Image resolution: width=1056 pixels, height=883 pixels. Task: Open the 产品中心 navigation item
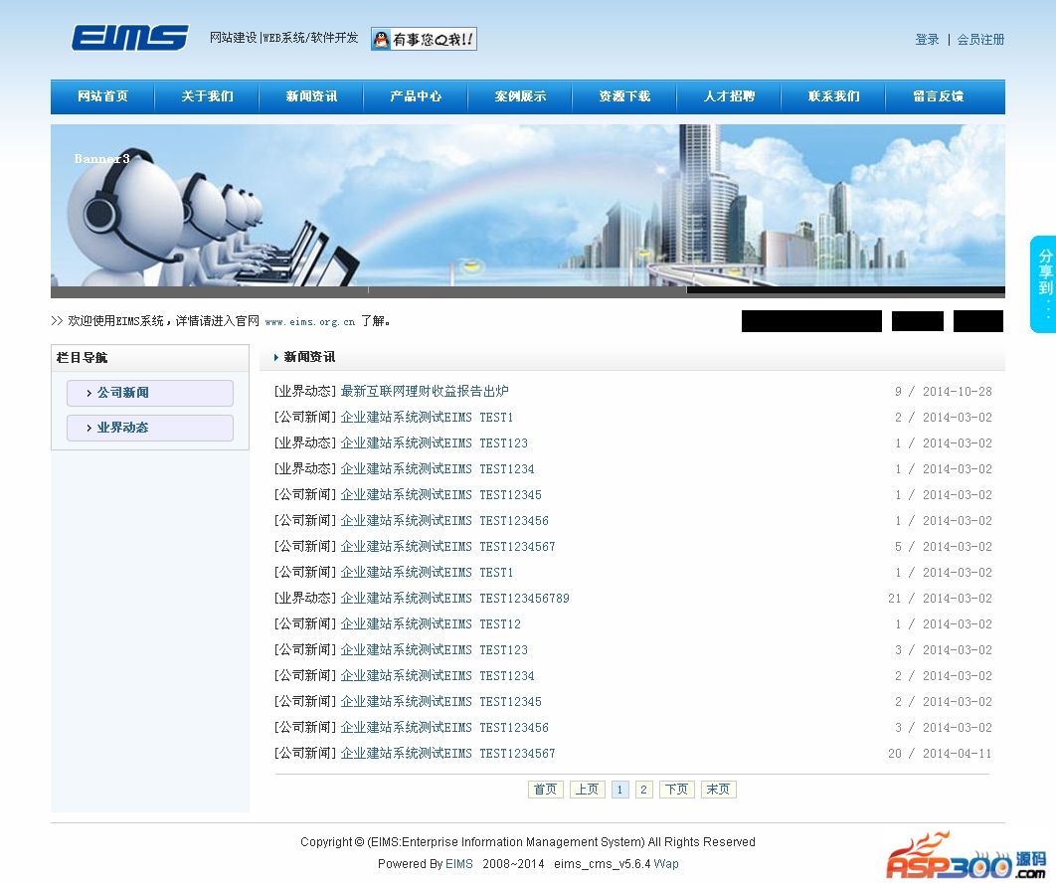[416, 96]
